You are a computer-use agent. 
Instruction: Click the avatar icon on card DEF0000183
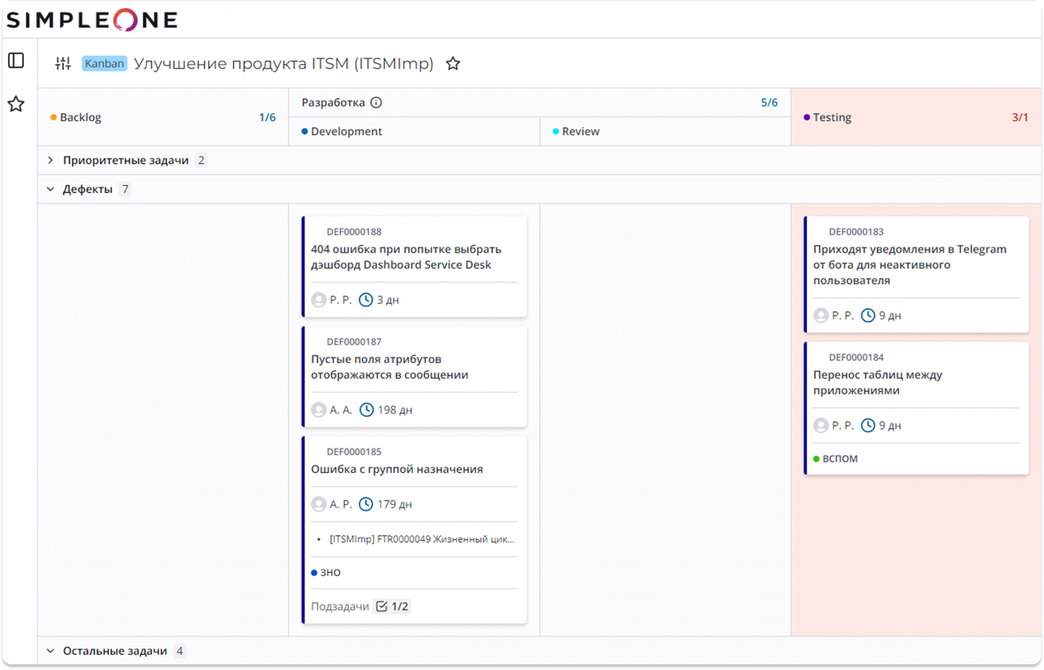coord(820,315)
